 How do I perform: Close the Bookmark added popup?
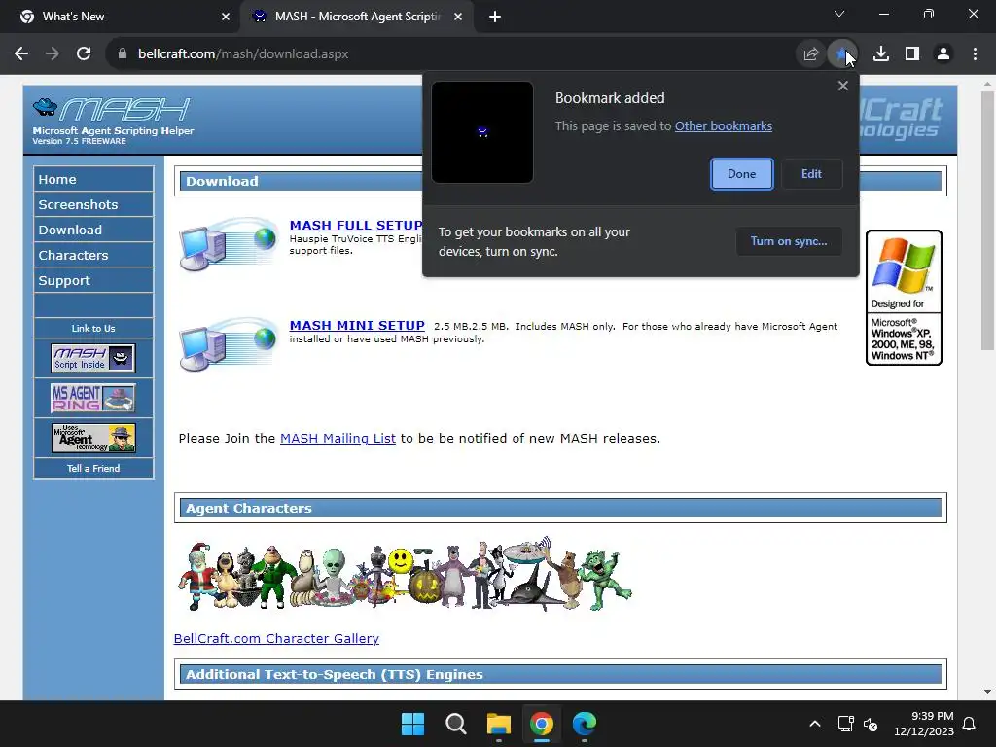click(x=843, y=86)
